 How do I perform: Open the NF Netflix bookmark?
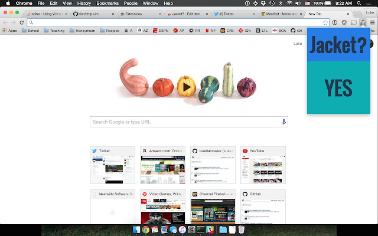(x=210, y=31)
